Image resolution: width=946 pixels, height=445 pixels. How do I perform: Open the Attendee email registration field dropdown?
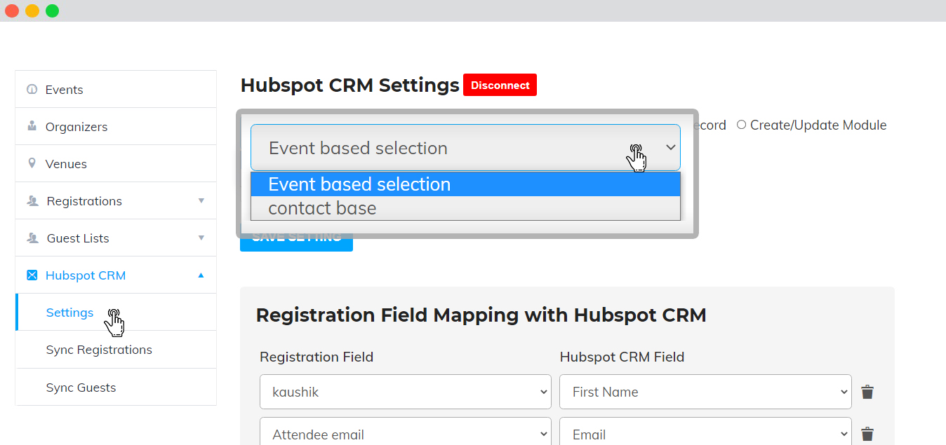pyautogui.click(x=405, y=432)
